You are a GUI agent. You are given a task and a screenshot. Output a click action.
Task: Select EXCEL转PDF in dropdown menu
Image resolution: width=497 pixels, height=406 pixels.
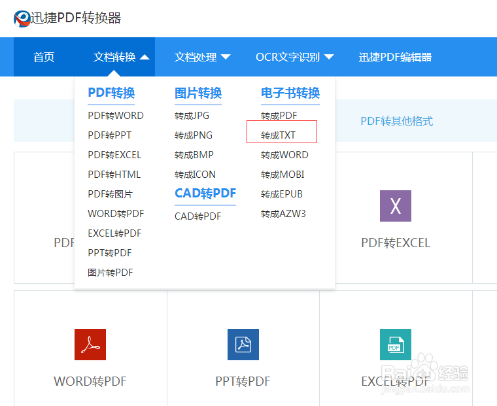[x=114, y=233]
